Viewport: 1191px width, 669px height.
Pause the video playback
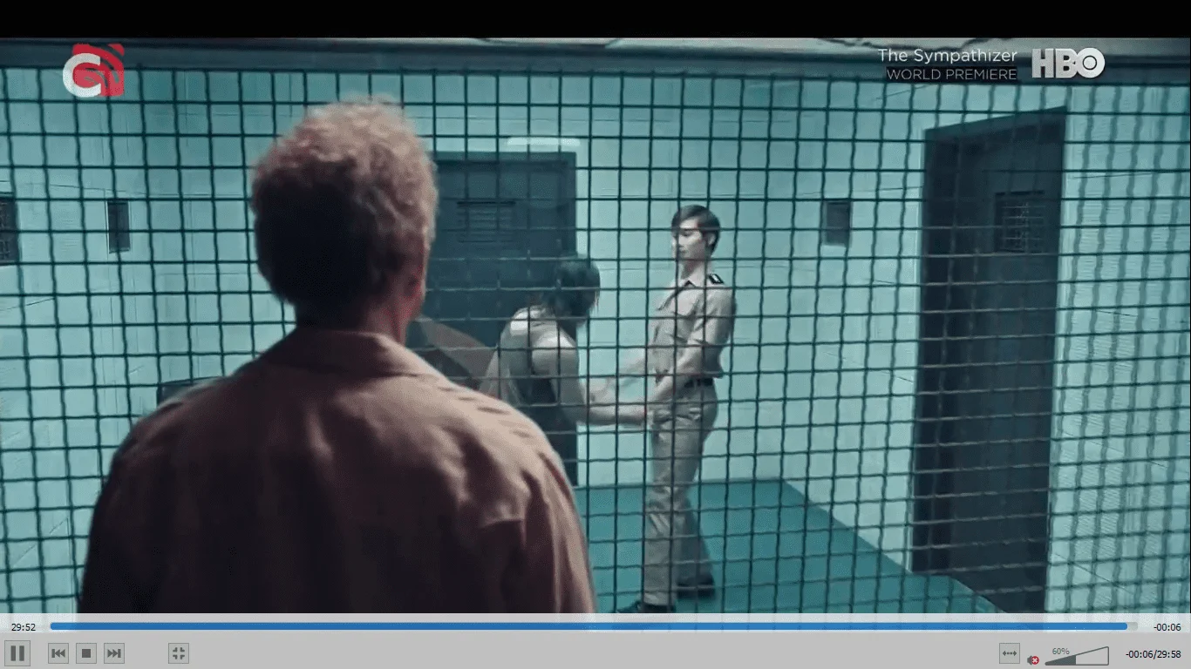point(17,653)
